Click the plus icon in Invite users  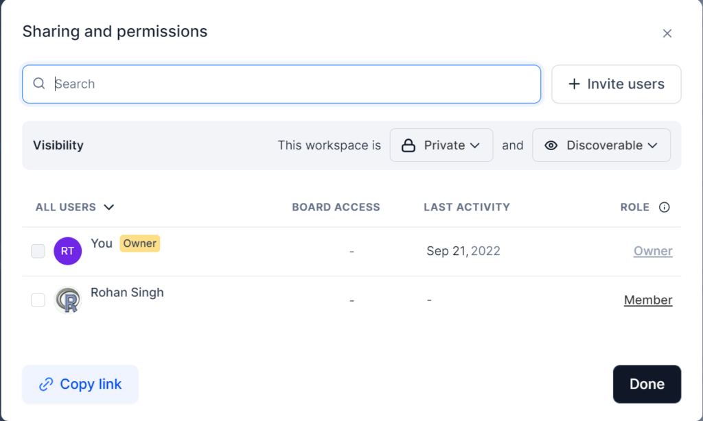pyautogui.click(x=574, y=84)
